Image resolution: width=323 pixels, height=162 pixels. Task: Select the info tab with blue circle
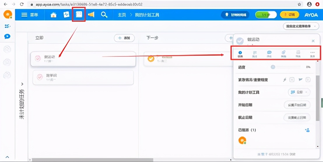click(x=240, y=54)
